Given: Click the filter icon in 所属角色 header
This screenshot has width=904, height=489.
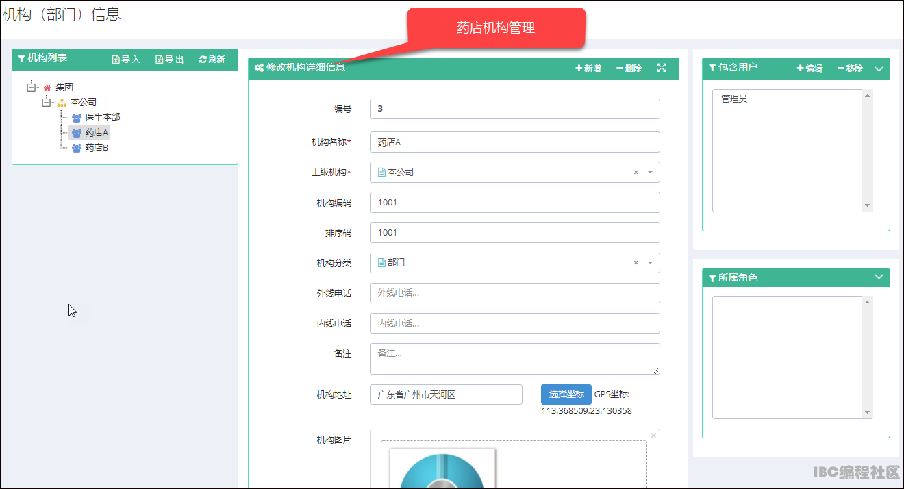Looking at the screenshot, I should click(x=712, y=278).
